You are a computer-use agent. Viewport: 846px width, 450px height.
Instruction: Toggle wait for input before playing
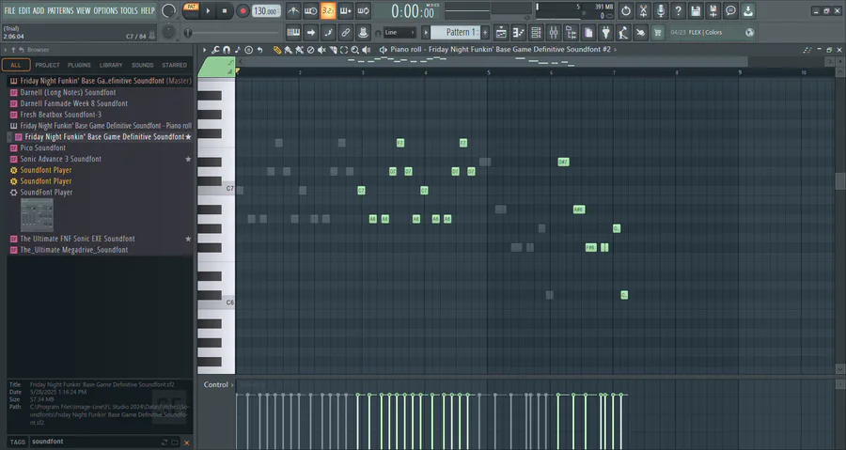pos(311,10)
